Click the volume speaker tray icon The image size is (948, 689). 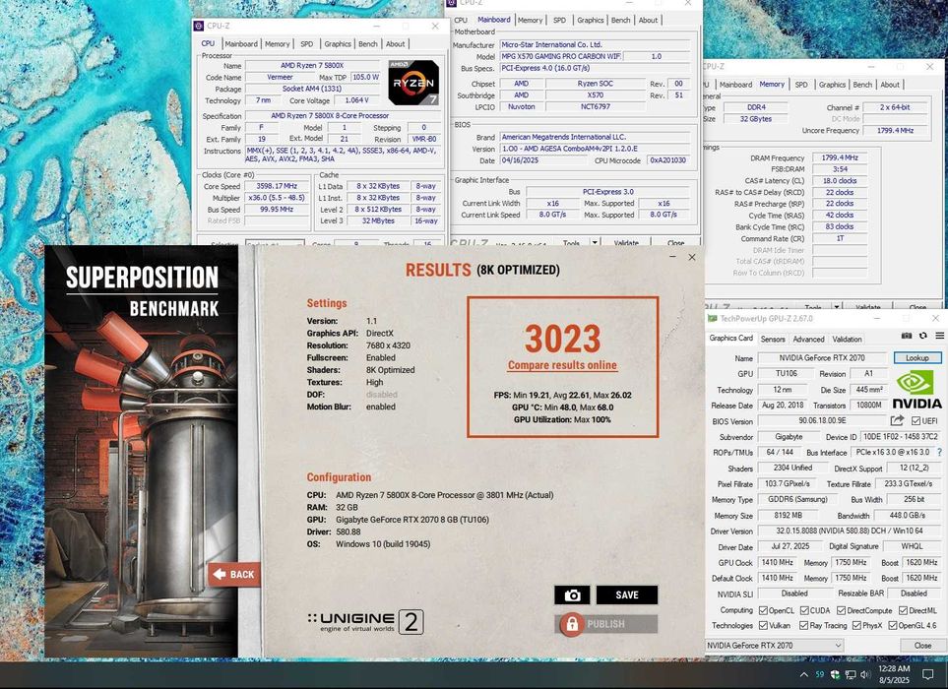tap(865, 674)
